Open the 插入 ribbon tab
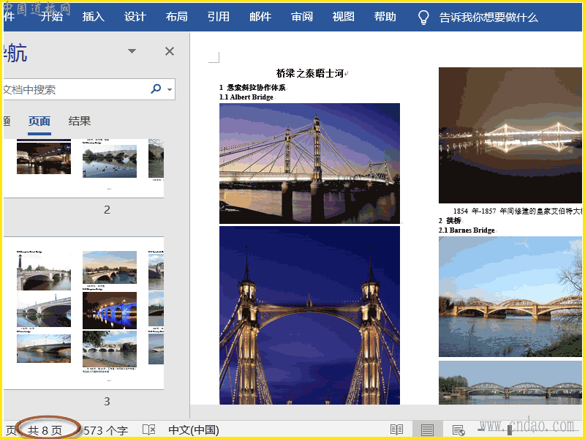Viewport: 585px width, 439px height. (94, 17)
